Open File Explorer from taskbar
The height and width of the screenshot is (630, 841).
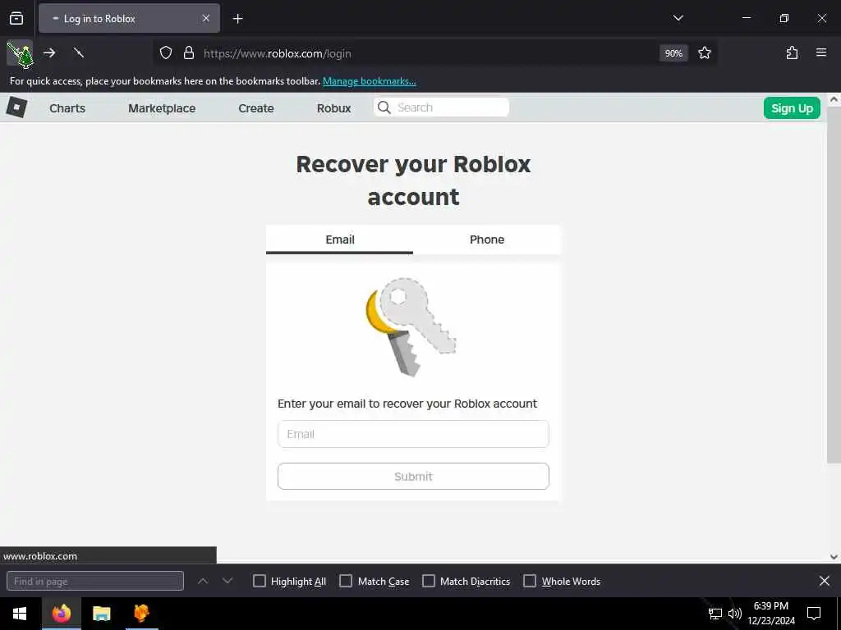click(x=101, y=614)
